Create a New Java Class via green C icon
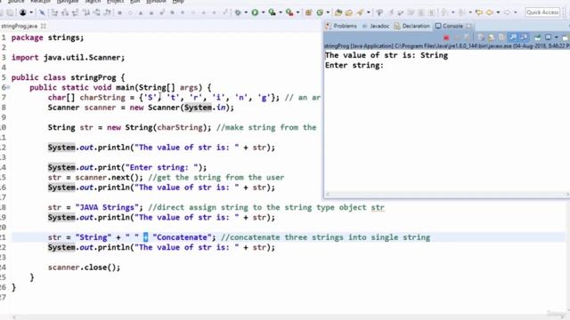Viewport: 570px width, 320px height. tap(320, 12)
